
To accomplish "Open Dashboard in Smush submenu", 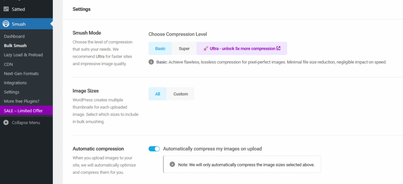I will coord(14,36).
